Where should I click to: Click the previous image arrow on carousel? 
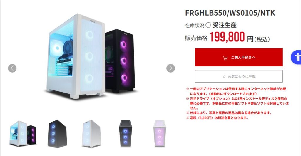[12, 68]
